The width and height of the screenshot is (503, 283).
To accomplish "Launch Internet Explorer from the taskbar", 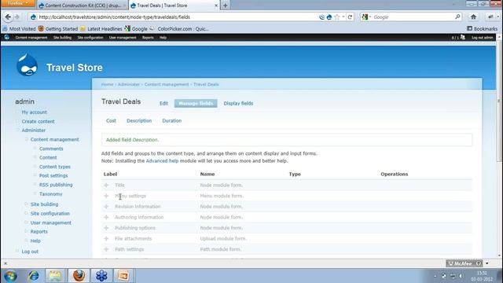I will (x=33, y=276).
